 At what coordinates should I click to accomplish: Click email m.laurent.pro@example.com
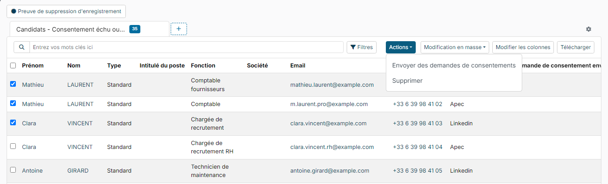tap(329, 104)
